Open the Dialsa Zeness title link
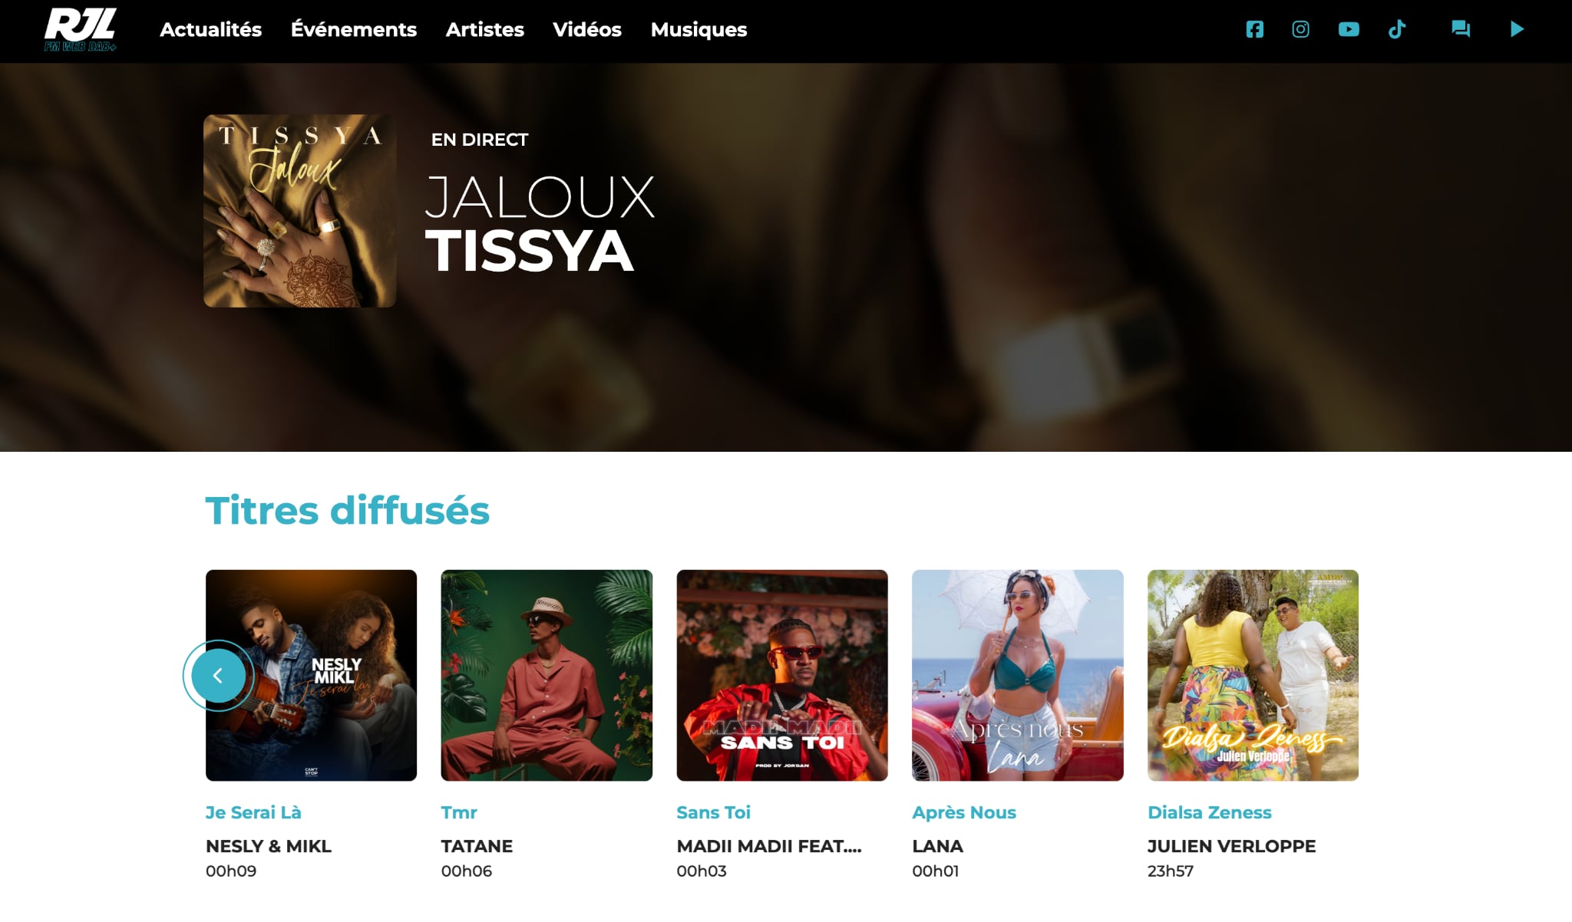The height and width of the screenshot is (922, 1572). 1210,812
